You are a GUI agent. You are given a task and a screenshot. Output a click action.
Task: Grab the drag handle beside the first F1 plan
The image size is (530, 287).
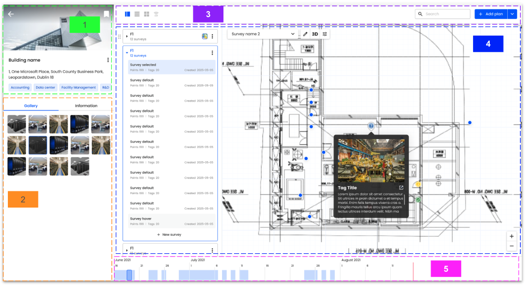pos(119,37)
